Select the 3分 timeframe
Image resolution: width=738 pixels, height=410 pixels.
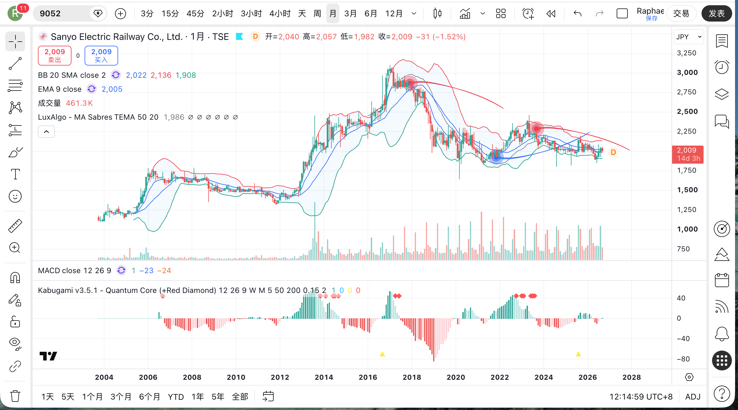[147, 13]
